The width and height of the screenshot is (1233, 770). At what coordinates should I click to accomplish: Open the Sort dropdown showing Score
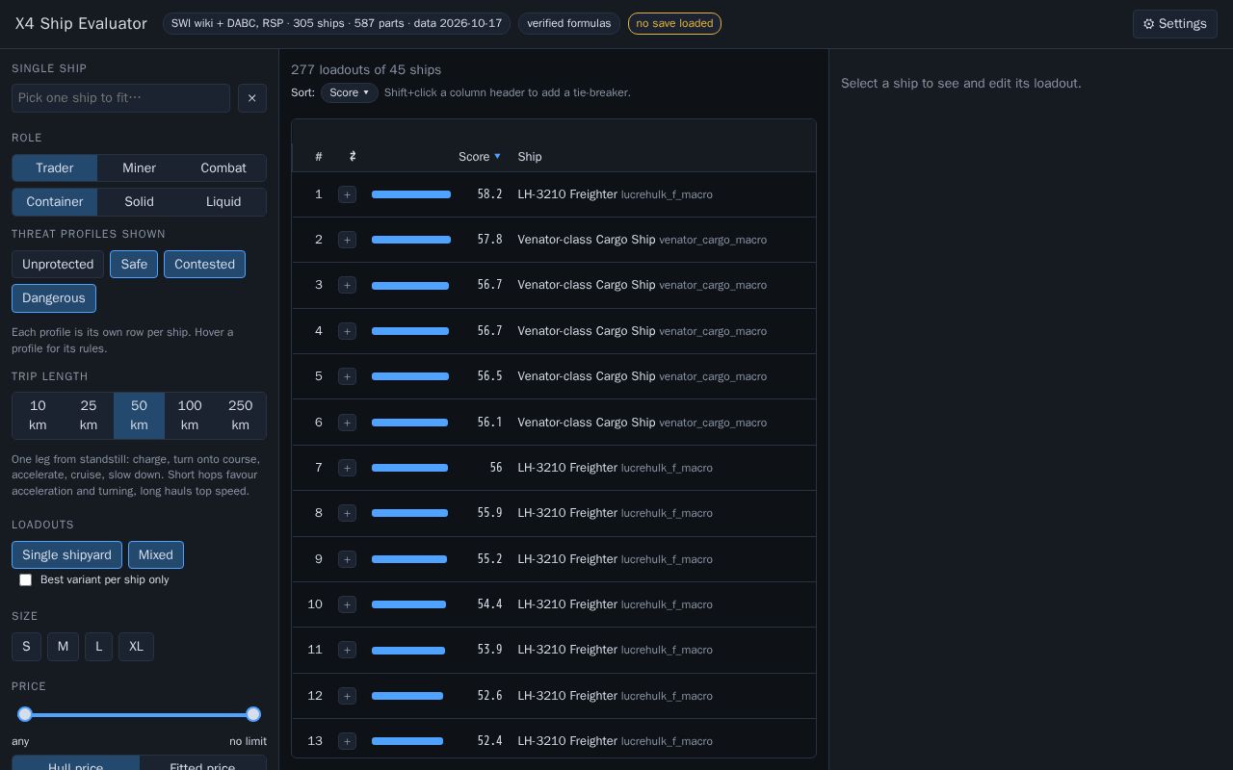tap(350, 92)
